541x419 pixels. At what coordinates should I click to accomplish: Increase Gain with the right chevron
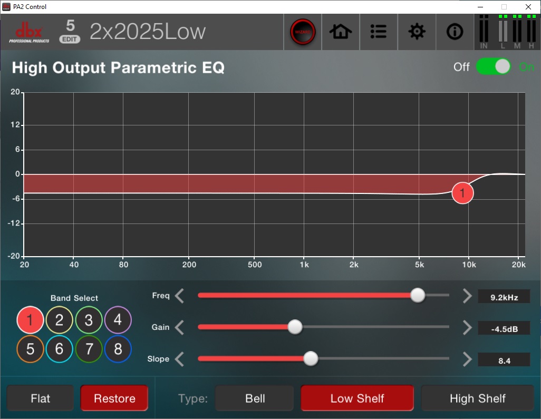467,327
